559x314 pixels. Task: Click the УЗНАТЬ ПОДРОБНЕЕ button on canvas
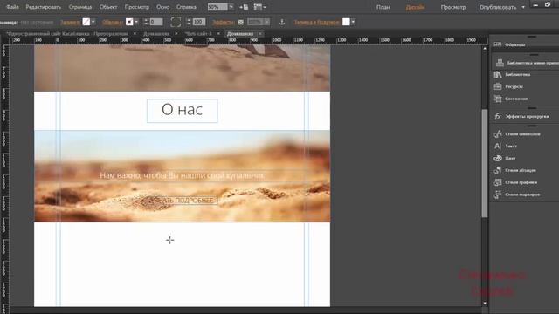click(183, 201)
